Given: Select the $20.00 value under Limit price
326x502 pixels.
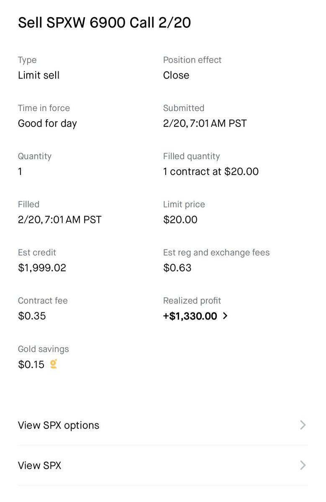Looking at the screenshot, I should [180, 220].
